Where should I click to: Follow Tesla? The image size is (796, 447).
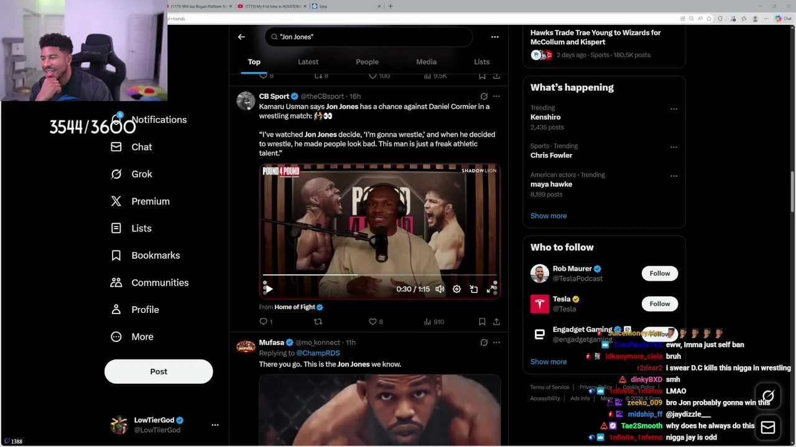click(x=660, y=304)
